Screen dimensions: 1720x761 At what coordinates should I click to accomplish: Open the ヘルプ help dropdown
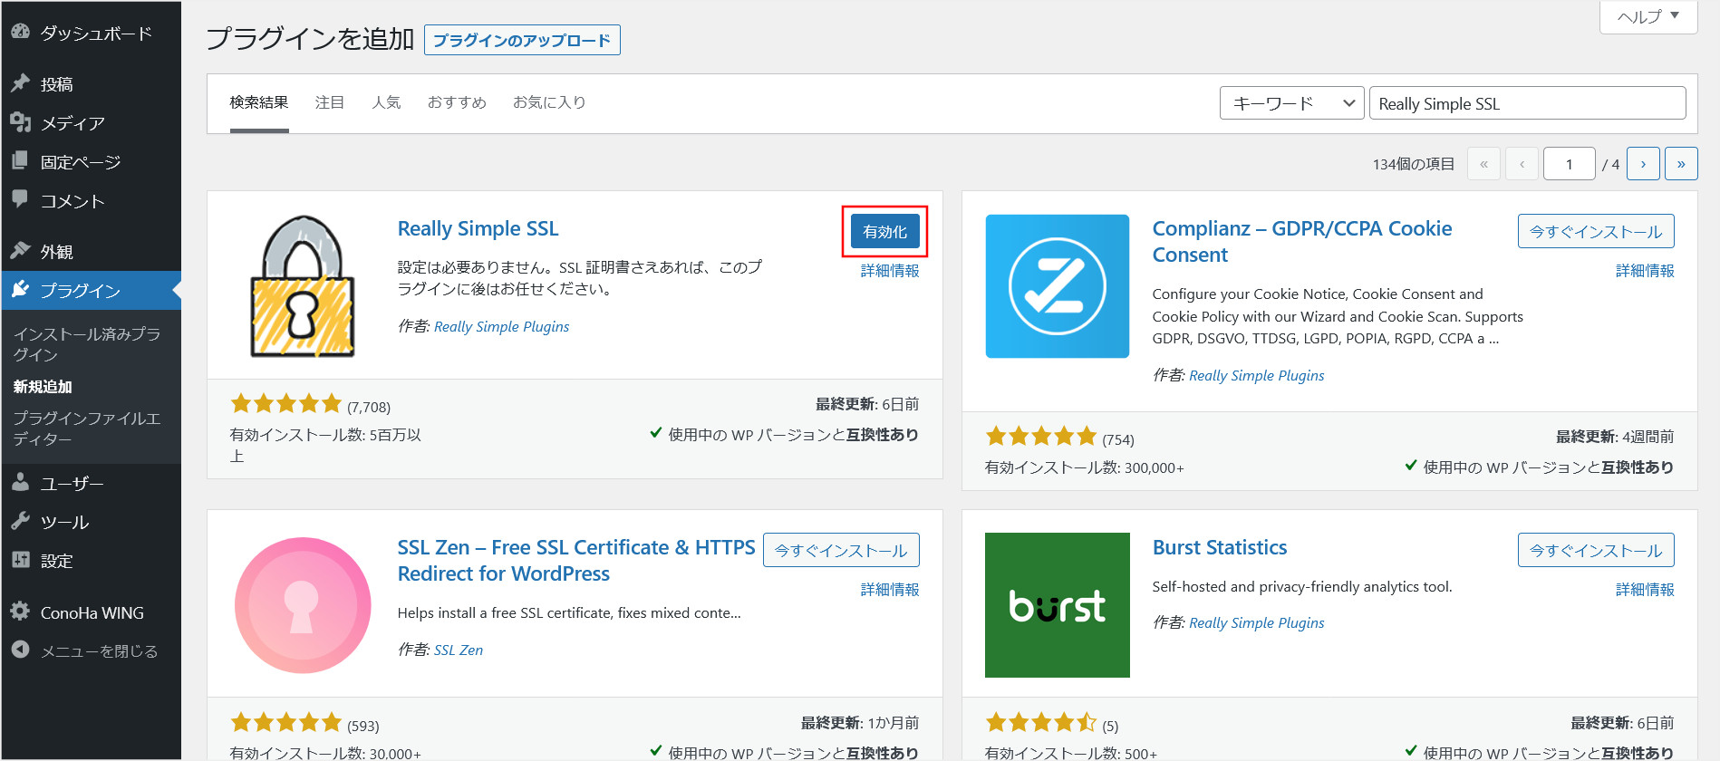tap(1648, 16)
